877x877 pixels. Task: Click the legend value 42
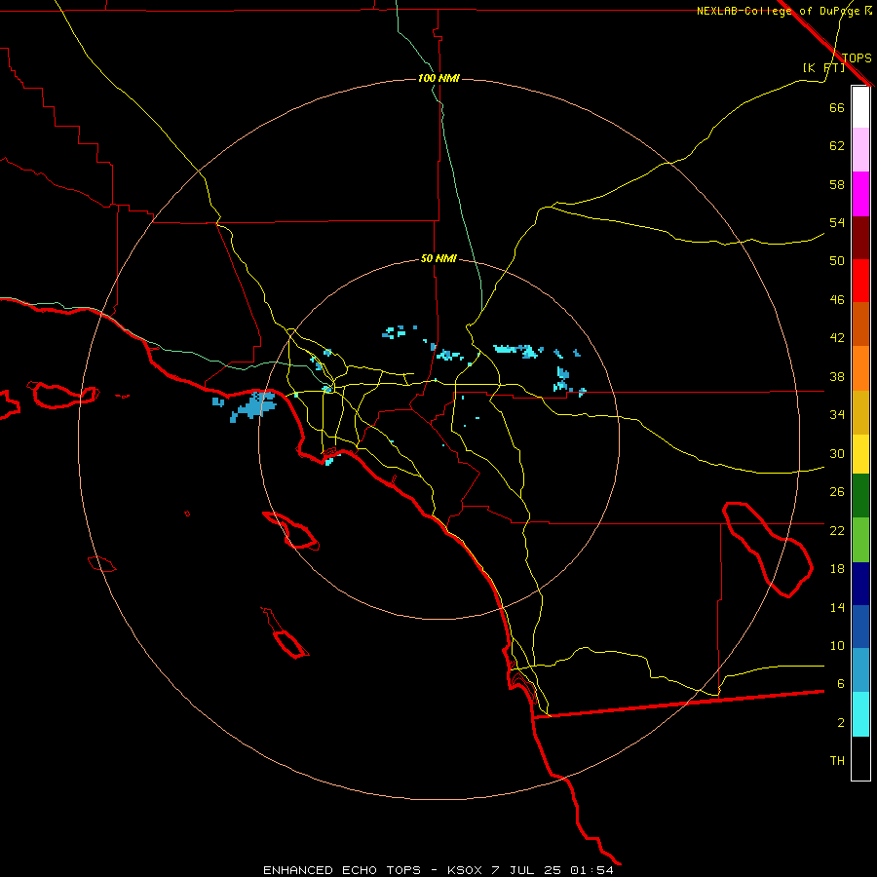click(837, 338)
